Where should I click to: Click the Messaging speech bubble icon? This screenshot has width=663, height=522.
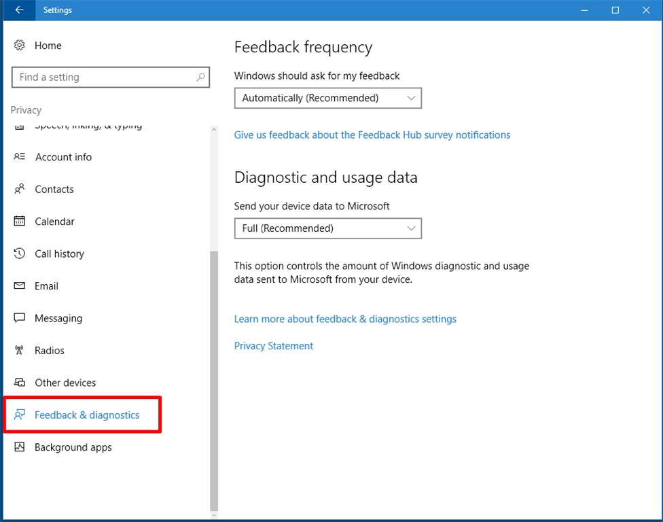(x=20, y=318)
